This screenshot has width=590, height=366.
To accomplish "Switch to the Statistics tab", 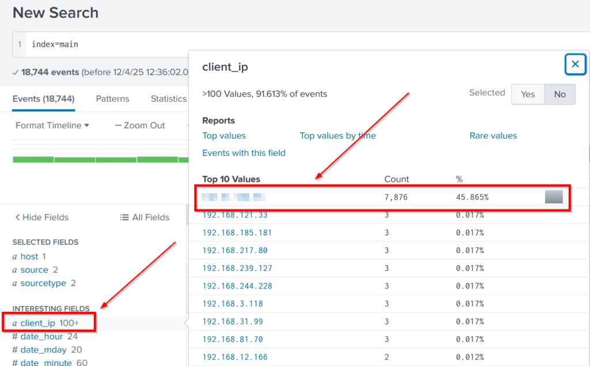I will click(168, 99).
